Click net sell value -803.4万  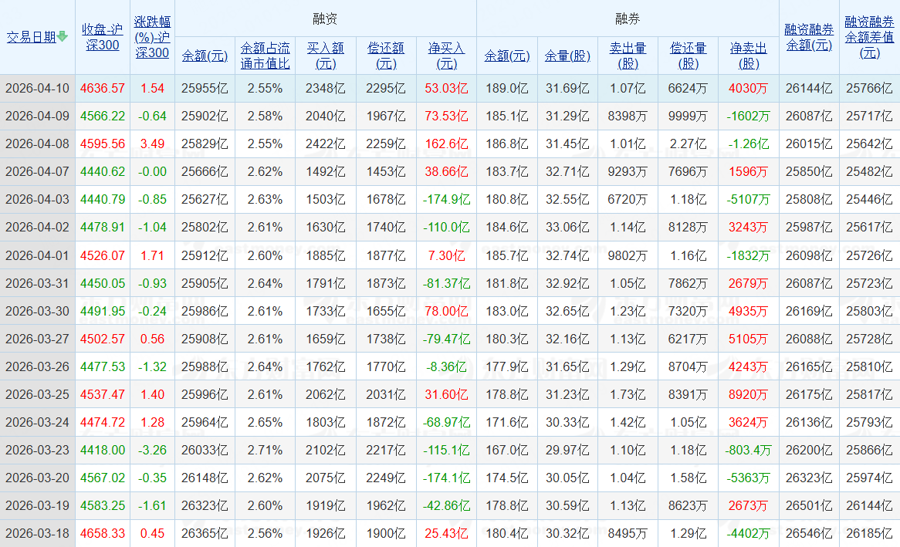point(749,450)
